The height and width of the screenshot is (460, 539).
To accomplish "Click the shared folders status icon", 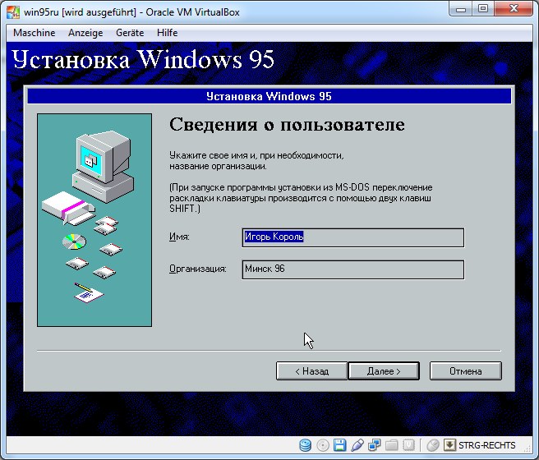I will [392, 445].
